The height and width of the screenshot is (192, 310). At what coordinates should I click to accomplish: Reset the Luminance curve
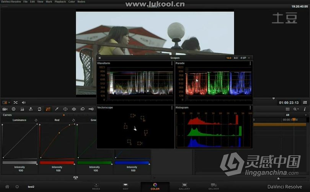(36, 120)
